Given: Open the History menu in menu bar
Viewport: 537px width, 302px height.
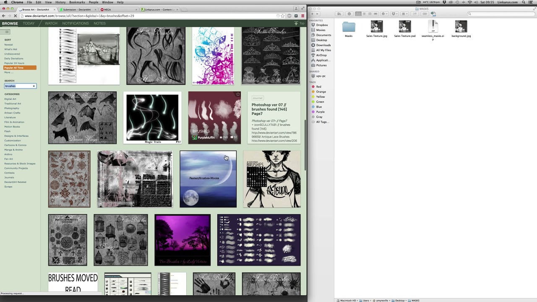Looking at the screenshot, I should click(60, 2).
